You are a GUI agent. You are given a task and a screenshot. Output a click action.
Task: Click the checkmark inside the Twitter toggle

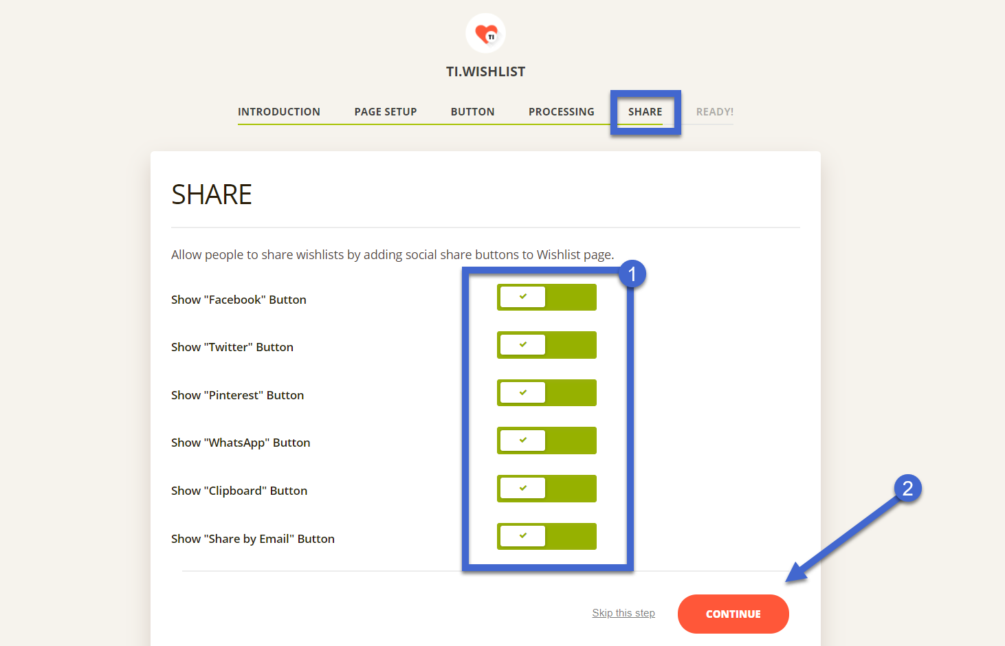click(522, 344)
